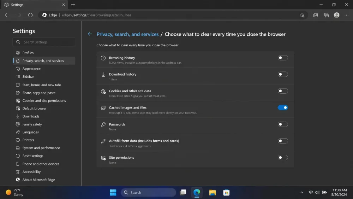The image size is (353, 199).
Task: Open Wi-Fi network icon in system tray
Action: coord(311,193)
